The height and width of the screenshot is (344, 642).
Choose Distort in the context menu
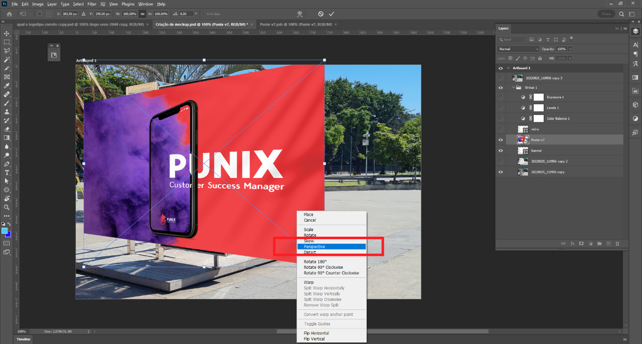pos(332,252)
